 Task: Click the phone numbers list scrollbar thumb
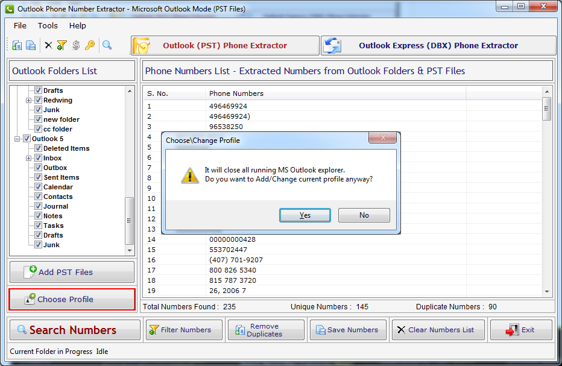546,109
